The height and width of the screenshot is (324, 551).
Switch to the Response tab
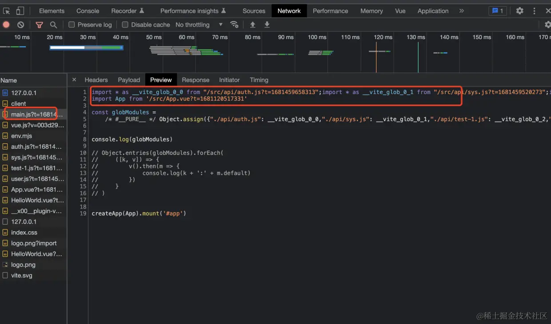click(196, 80)
